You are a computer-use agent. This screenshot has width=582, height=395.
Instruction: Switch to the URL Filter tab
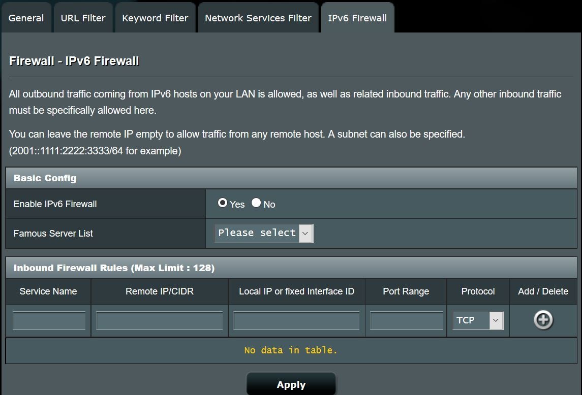[83, 17]
